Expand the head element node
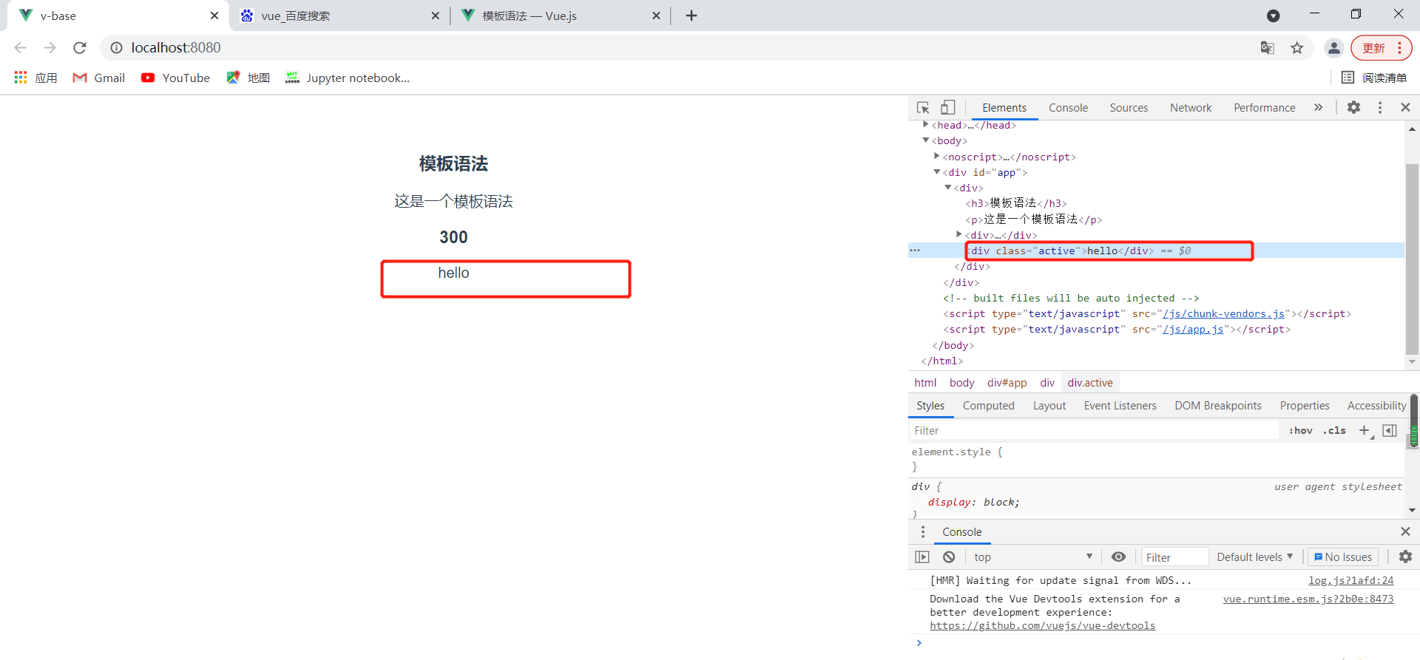Viewport: 1420px width, 660px height. pos(925,124)
